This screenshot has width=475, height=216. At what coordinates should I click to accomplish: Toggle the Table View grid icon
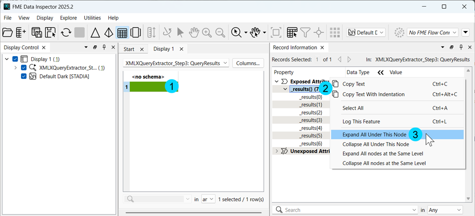pos(122,32)
